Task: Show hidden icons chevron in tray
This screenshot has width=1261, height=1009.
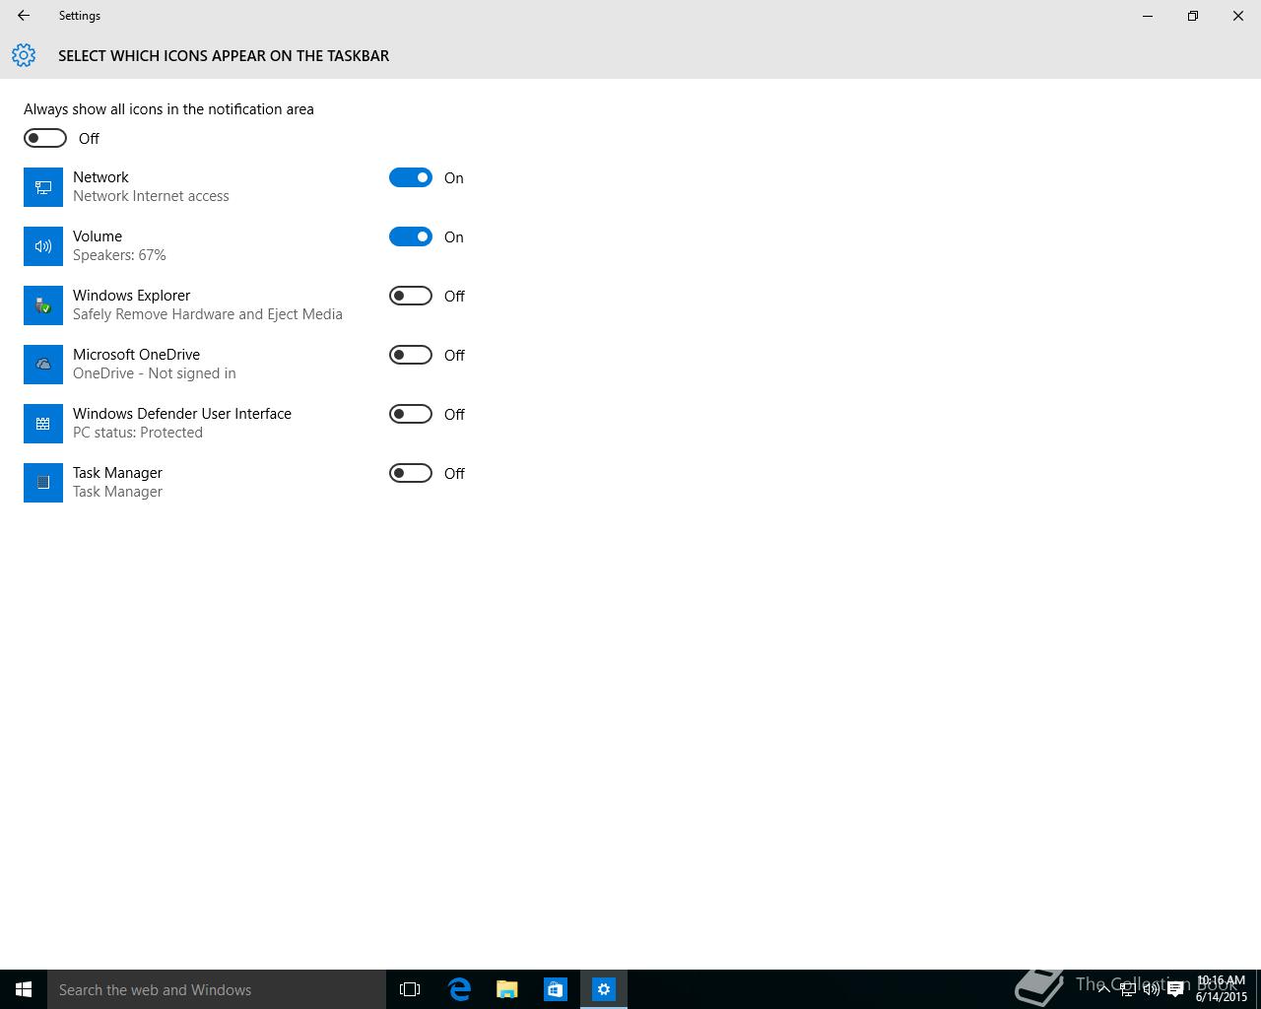Action: pos(1104,989)
